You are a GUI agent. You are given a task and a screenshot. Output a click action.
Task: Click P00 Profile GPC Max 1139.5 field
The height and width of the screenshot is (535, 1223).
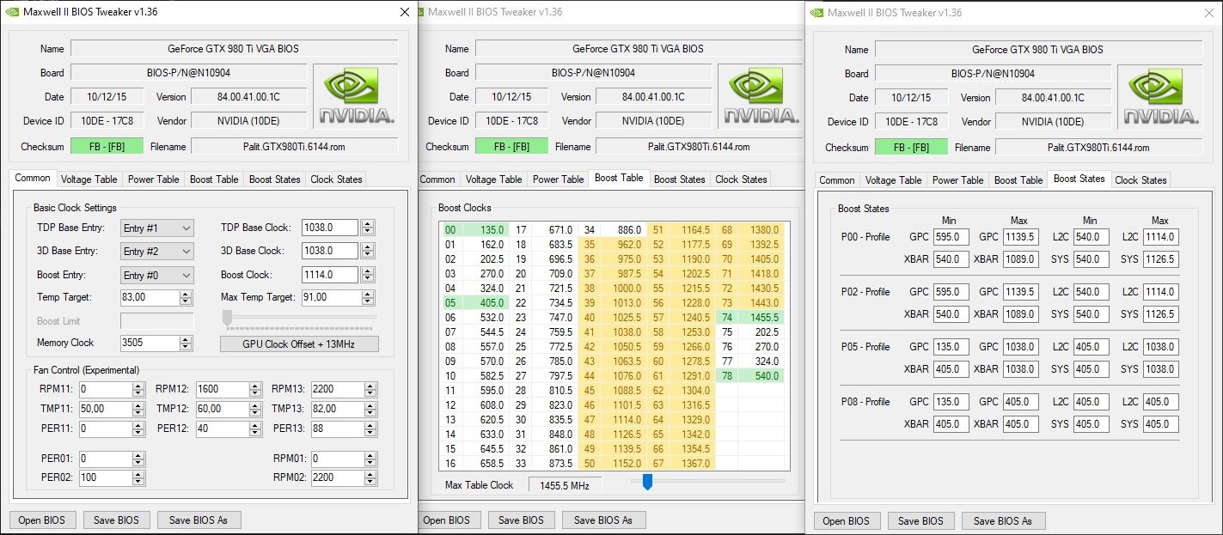[x=1021, y=237]
